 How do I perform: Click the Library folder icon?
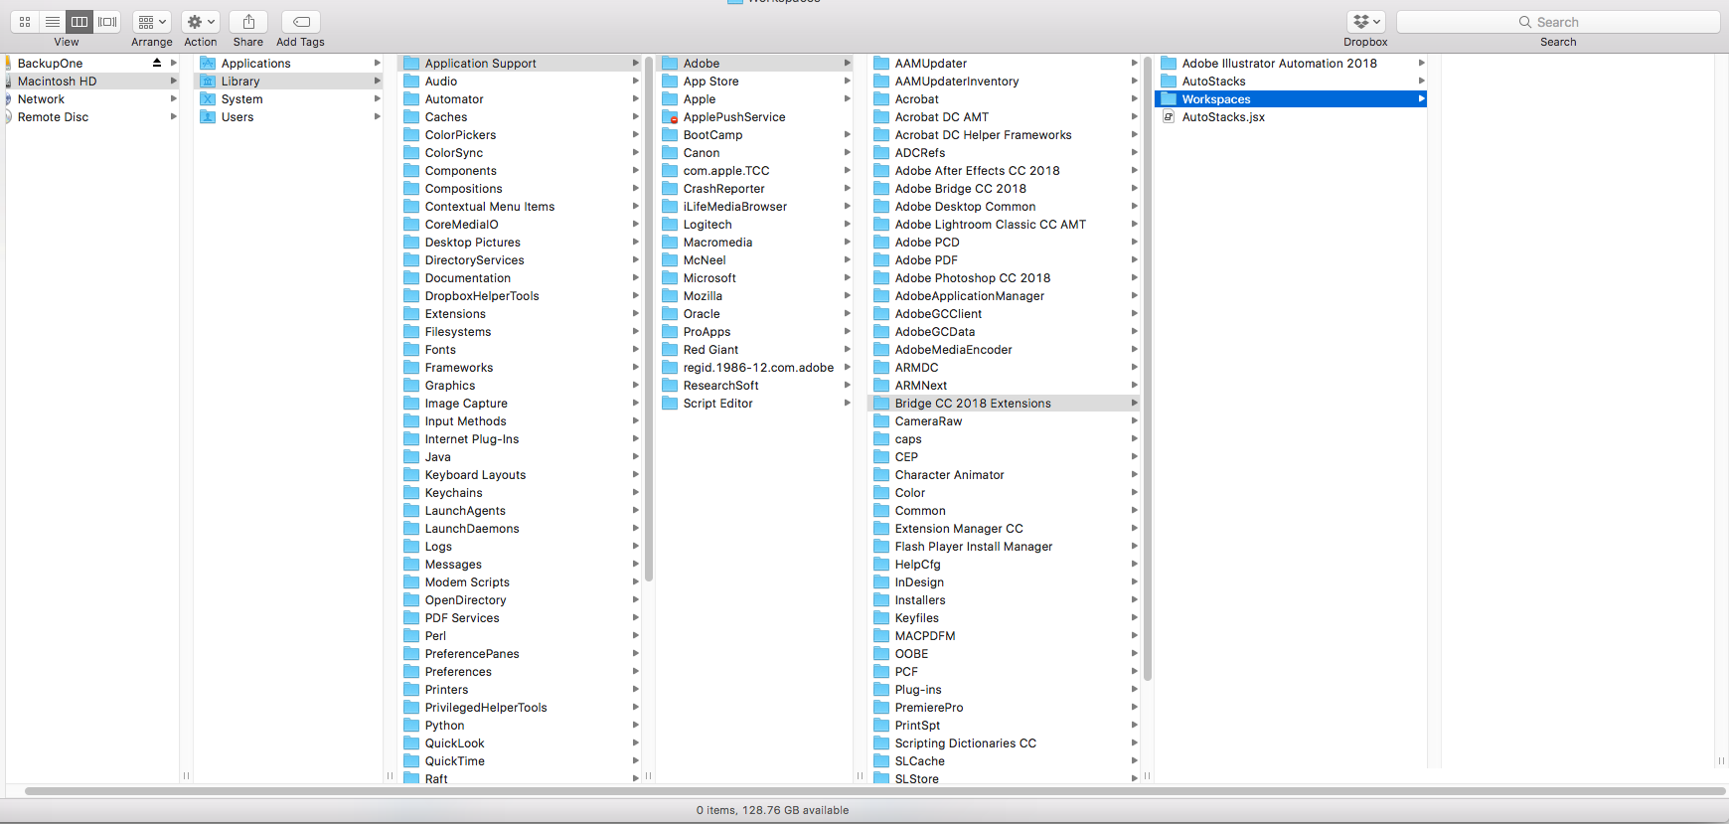(x=208, y=82)
